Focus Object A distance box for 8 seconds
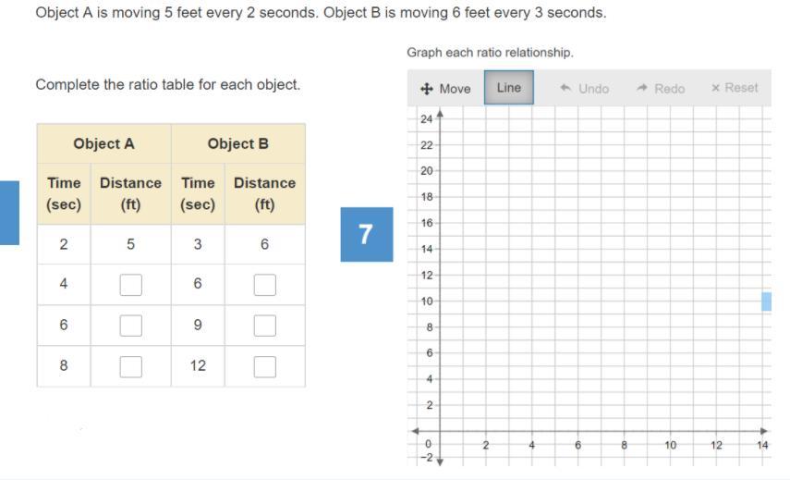This screenshot has width=790, height=480. coord(130,366)
